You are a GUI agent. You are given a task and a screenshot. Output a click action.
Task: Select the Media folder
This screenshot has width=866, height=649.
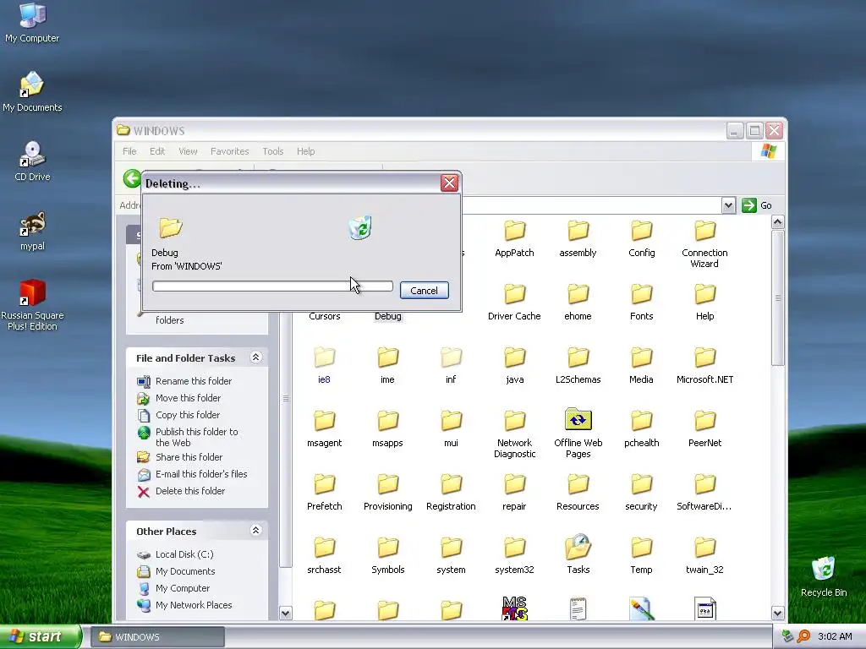point(641,365)
